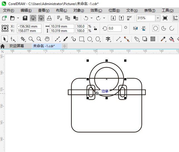Expand the zoom level dropdown

(x=158, y=18)
